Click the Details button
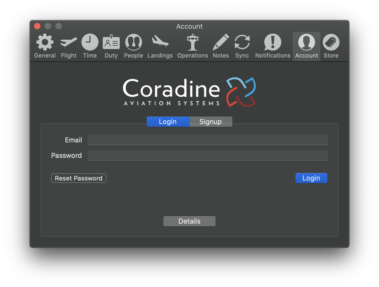Screen dimensions: 379x287 (x=190, y=221)
